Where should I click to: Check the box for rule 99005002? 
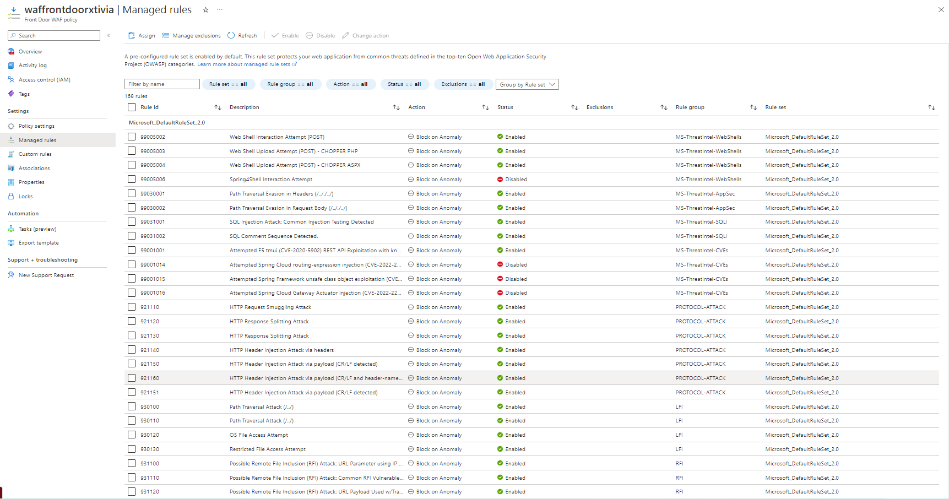pyautogui.click(x=132, y=137)
